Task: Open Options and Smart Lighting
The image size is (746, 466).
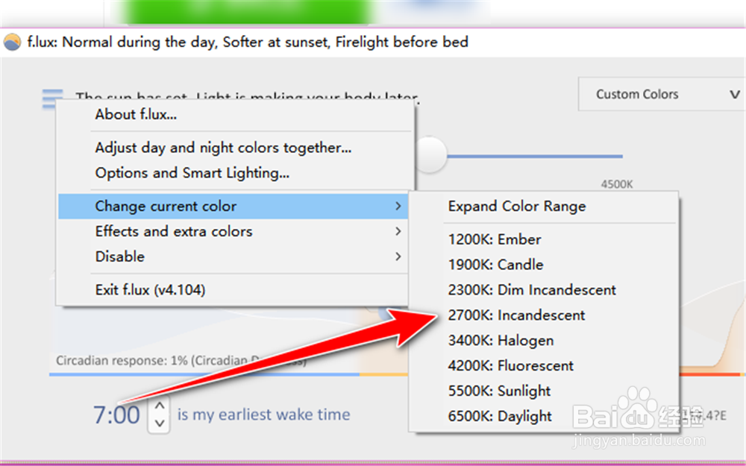Action: pos(192,173)
